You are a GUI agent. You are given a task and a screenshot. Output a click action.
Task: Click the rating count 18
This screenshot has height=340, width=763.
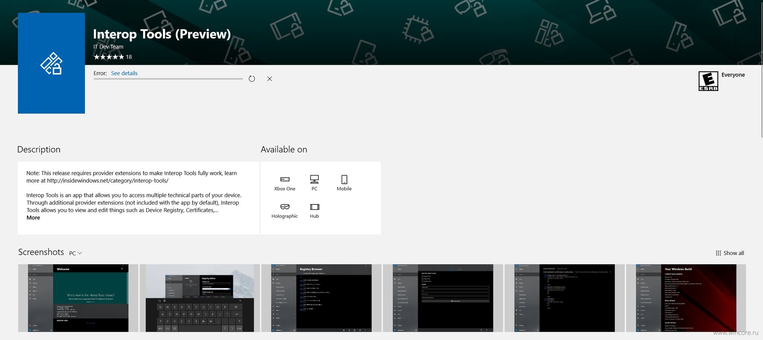click(x=129, y=57)
